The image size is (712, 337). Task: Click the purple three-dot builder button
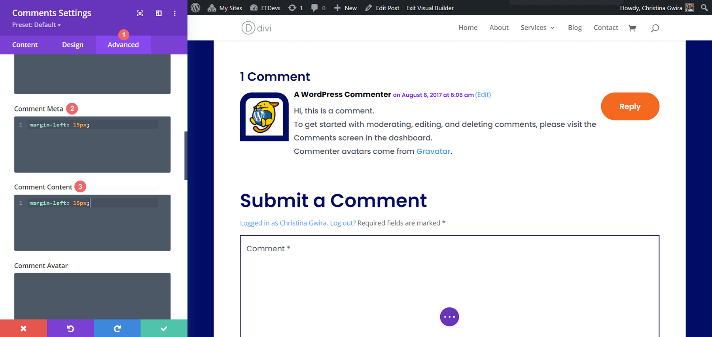449,317
